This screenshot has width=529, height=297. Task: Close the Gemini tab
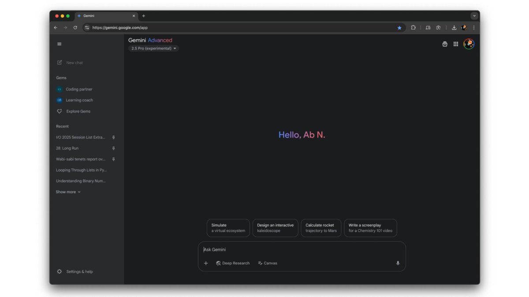coord(134,16)
